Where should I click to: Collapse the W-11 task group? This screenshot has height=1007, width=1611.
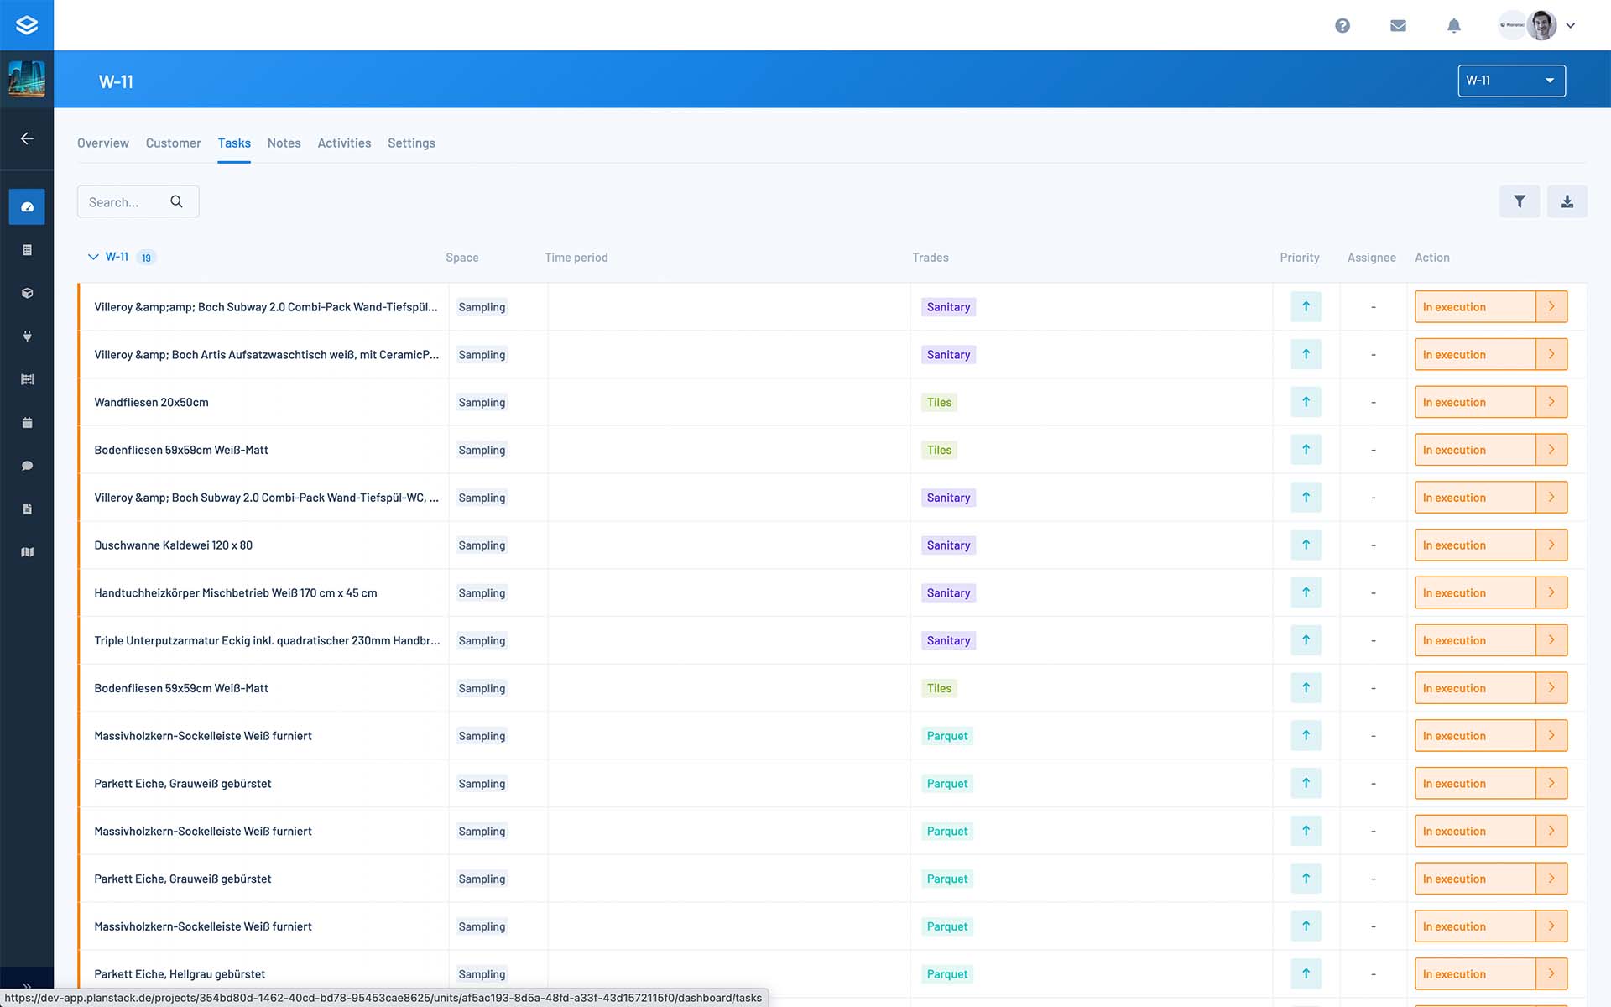[93, 257]
